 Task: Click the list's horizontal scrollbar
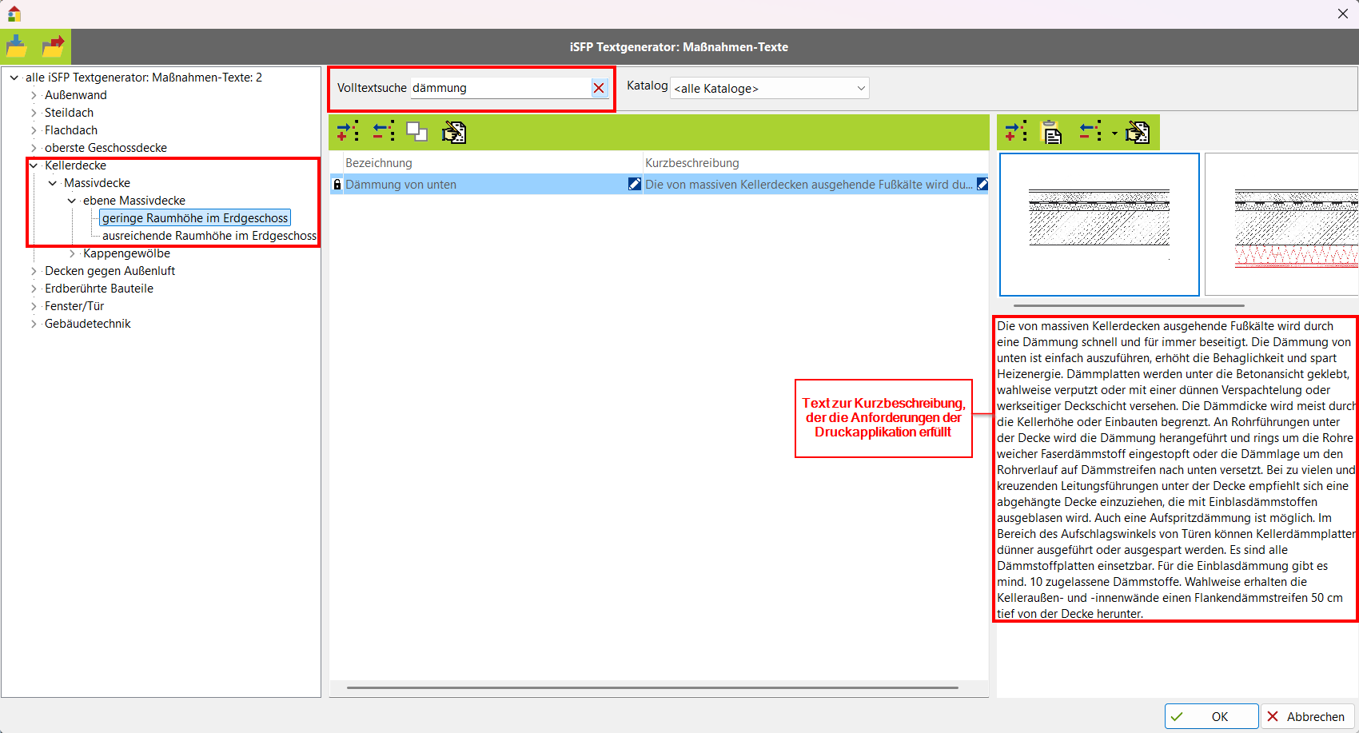coord(652,687)
